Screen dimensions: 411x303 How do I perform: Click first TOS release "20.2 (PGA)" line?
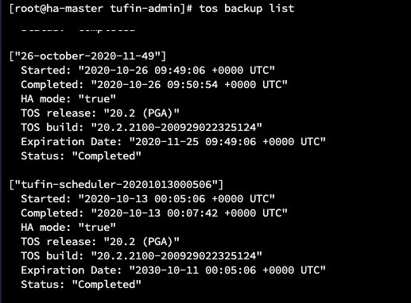pos(100,113)
